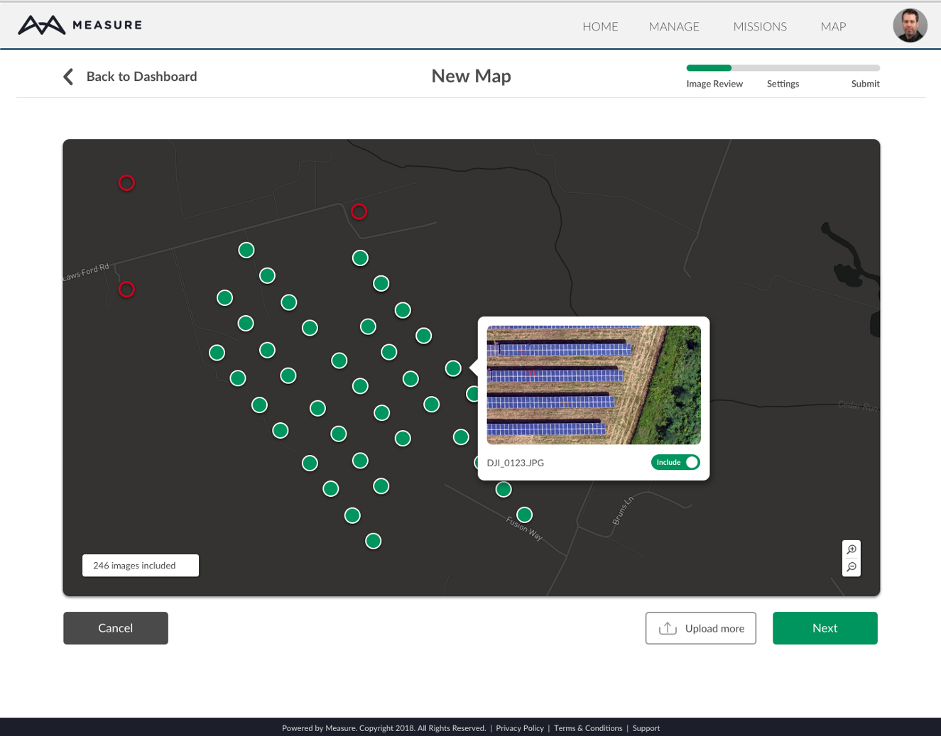
Task: Click the map zoom out icon
Action: point(851,567)
